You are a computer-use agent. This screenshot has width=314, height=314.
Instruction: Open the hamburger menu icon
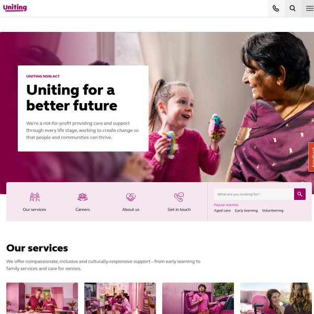(309, 8)
